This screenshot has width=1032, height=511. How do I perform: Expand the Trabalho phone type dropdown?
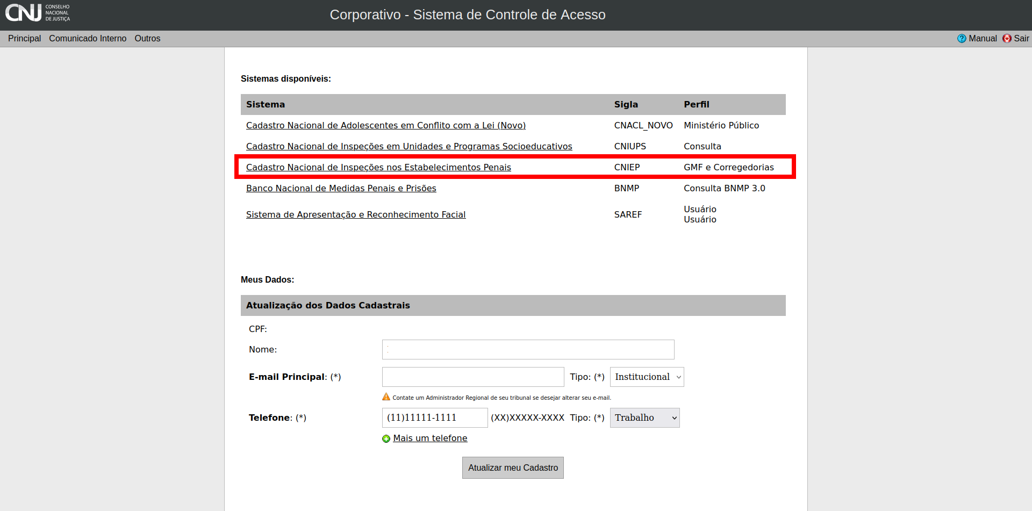(x=644, y=418)
